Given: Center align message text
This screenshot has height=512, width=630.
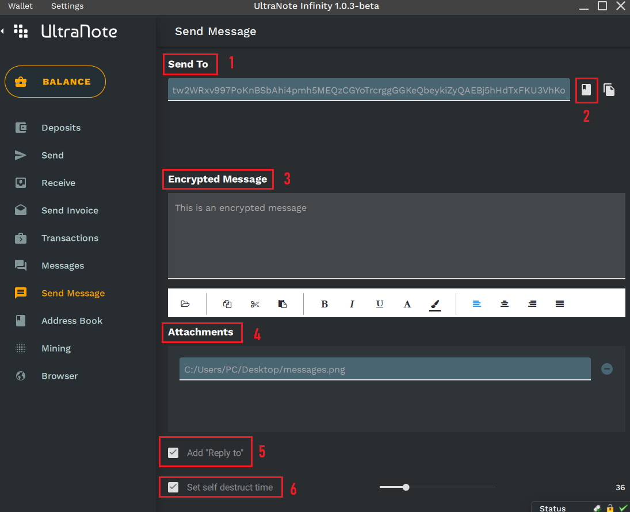Looking at the screenshot, I should click(504, 304).
